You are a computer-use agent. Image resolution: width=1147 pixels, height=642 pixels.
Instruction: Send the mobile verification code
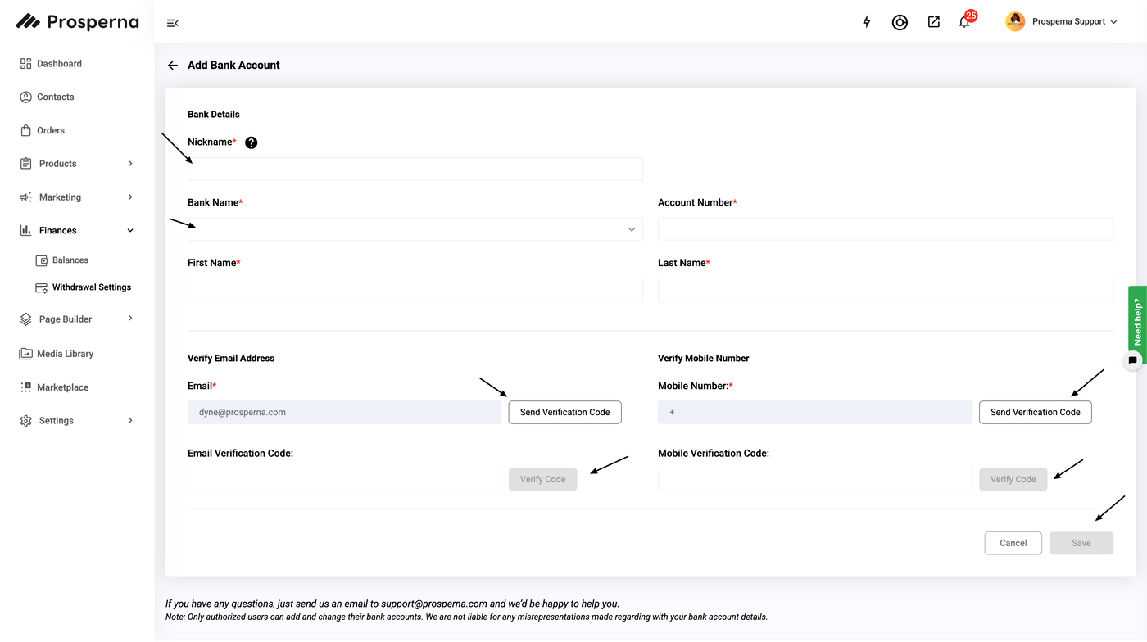pos(1035,412)
